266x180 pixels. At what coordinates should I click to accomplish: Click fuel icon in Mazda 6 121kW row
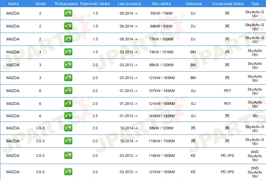tap(68, 103)
